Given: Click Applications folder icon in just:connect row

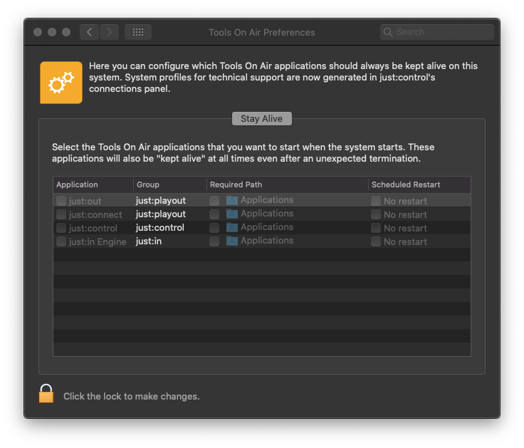Looking at the screenshot, I should (232, 214).
